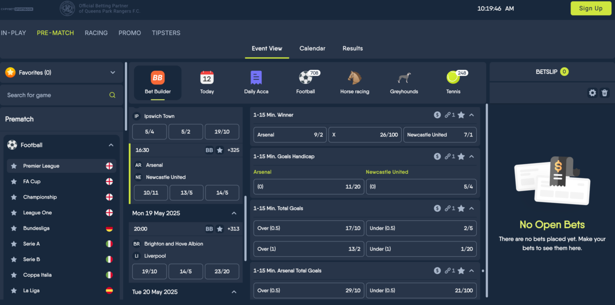This screenshot has height=305, width=615.
Task: Clear betslip with the trash icon
Action: (x=605, y=93)
